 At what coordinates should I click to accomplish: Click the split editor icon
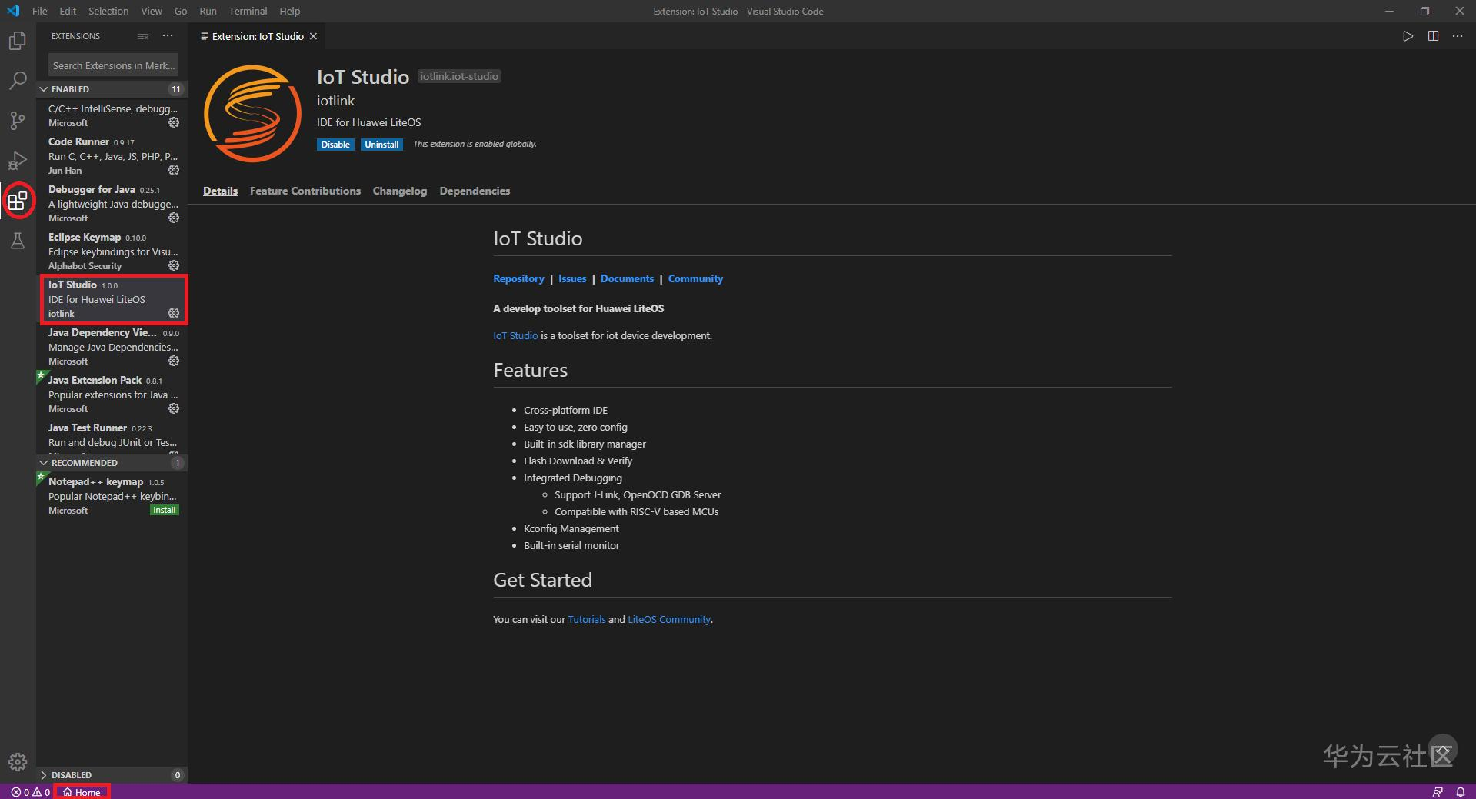click(x=1433, y=36)
